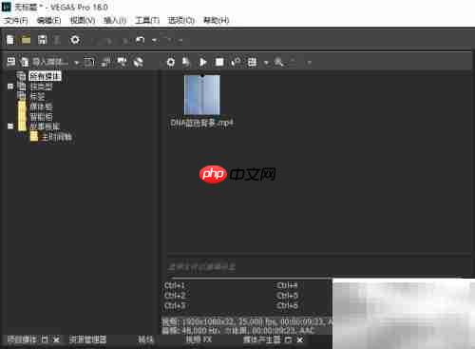475x349 pixels.
Task: Stop media preview with stop button
Action: 219,62
